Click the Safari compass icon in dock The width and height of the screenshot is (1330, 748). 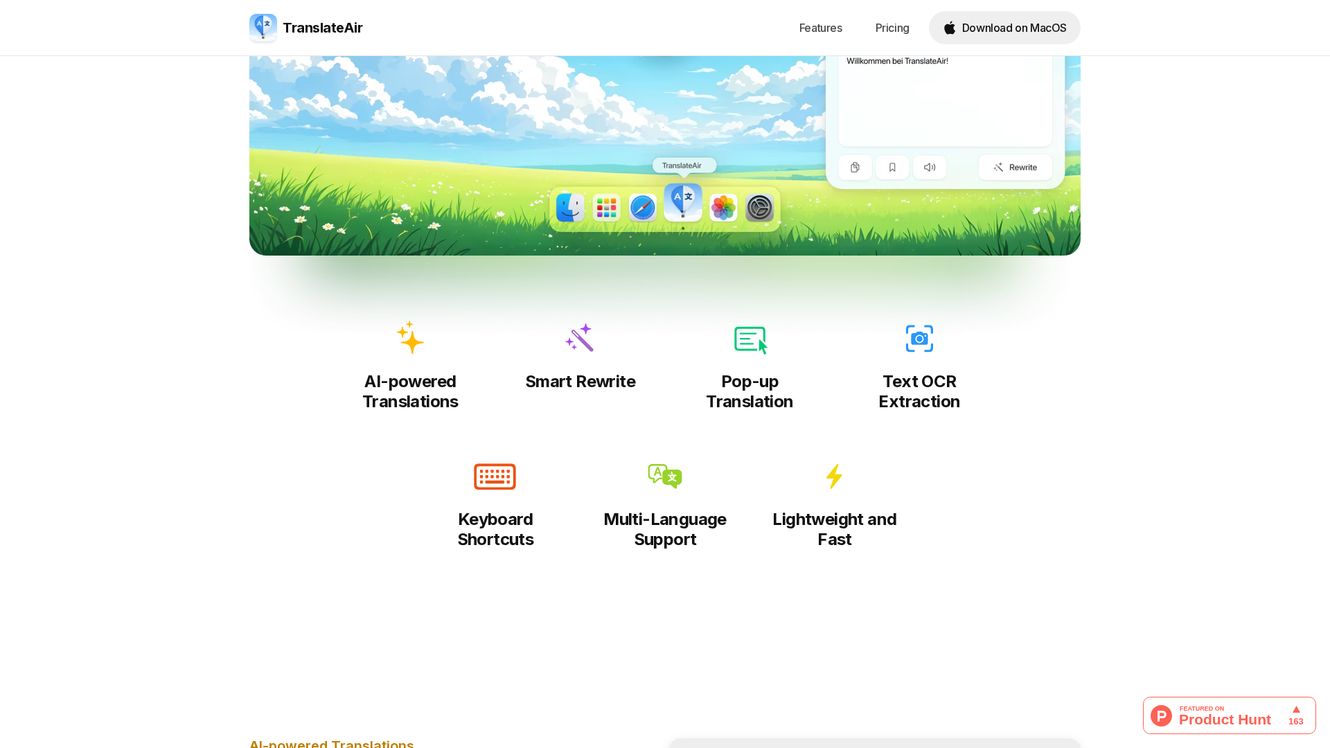(x=643, y=208)
